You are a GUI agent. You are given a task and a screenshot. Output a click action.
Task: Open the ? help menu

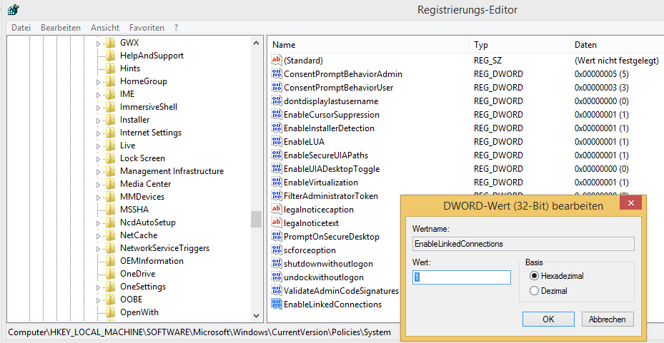tap(176, 28)
